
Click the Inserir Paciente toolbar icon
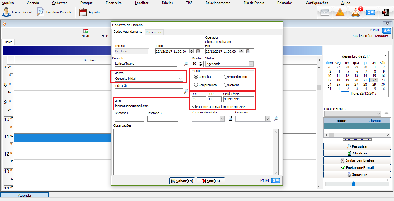tap(6, 12)
